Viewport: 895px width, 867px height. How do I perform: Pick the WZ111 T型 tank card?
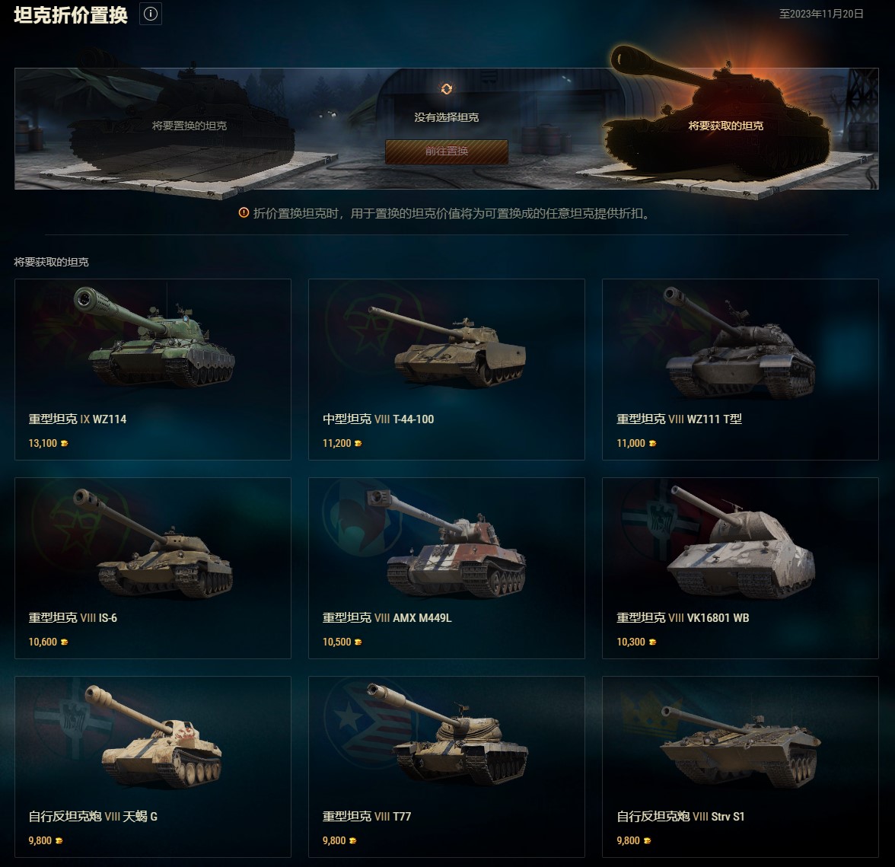(741, 369)
